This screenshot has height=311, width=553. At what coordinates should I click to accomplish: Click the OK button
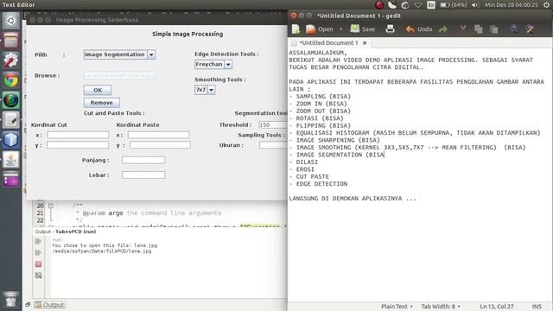click(x=98, y=90)
